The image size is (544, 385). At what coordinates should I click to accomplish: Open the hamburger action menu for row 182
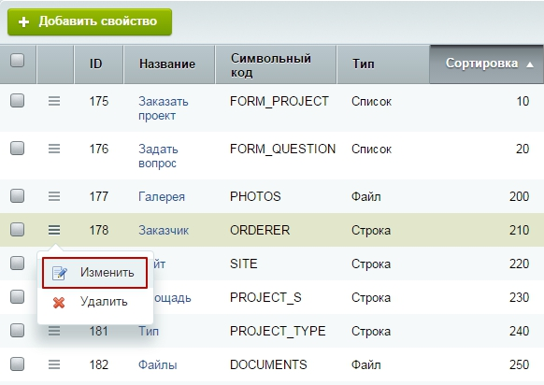(x=54, y=364)
